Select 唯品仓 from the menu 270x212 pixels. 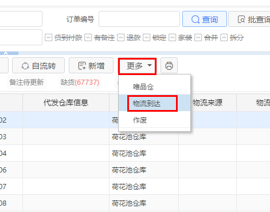pos(154,87)
